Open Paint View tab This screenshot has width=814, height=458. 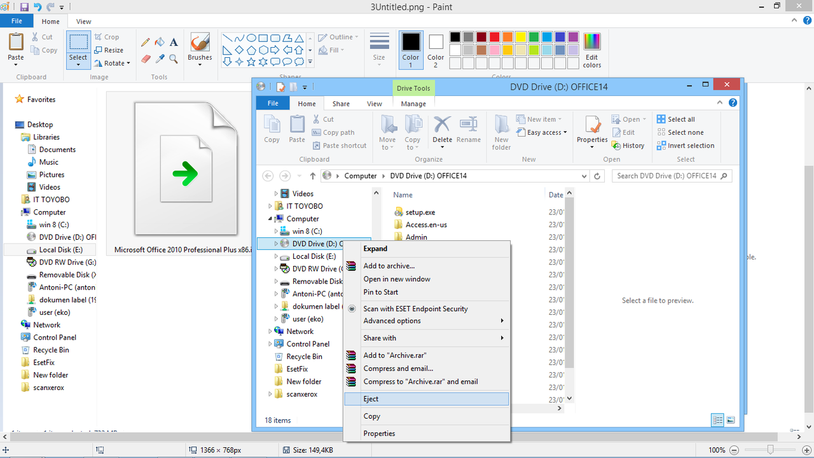83,22
